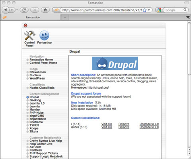Reload the page with the refresh button
This screenshot has width=191, height=159.
point(24,10)
